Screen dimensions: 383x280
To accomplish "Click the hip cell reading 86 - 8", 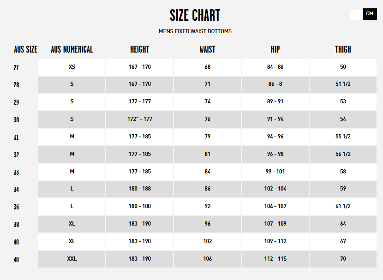I will pyautogui.click(x=275, y=84).
